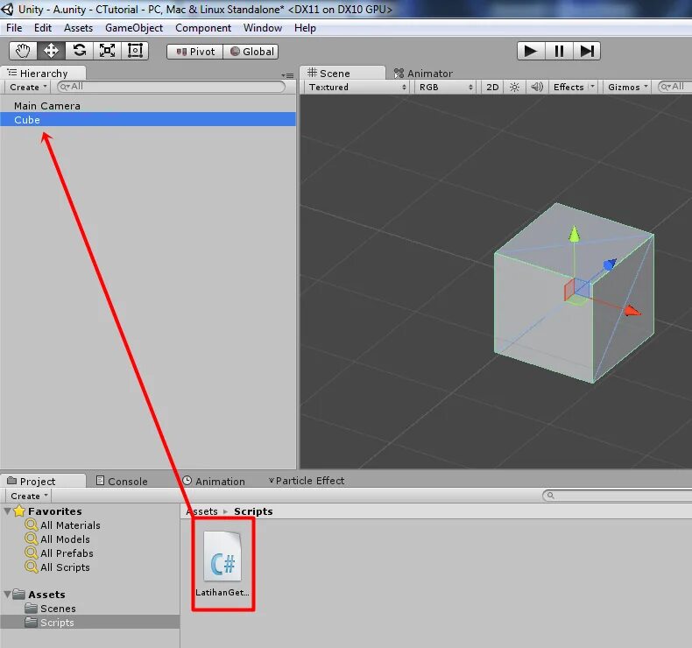Select the LatihanGet C# script file
Viewport: 692px width, 648px height.
[222, 565]
